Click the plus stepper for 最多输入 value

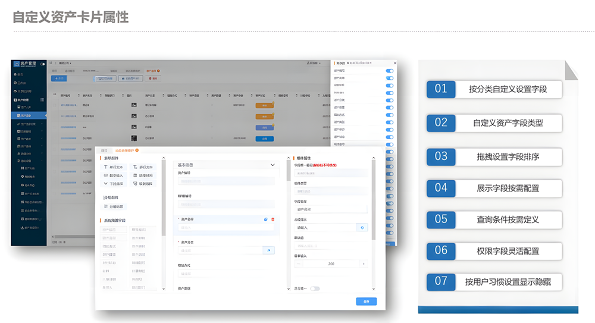coord(363,264)
